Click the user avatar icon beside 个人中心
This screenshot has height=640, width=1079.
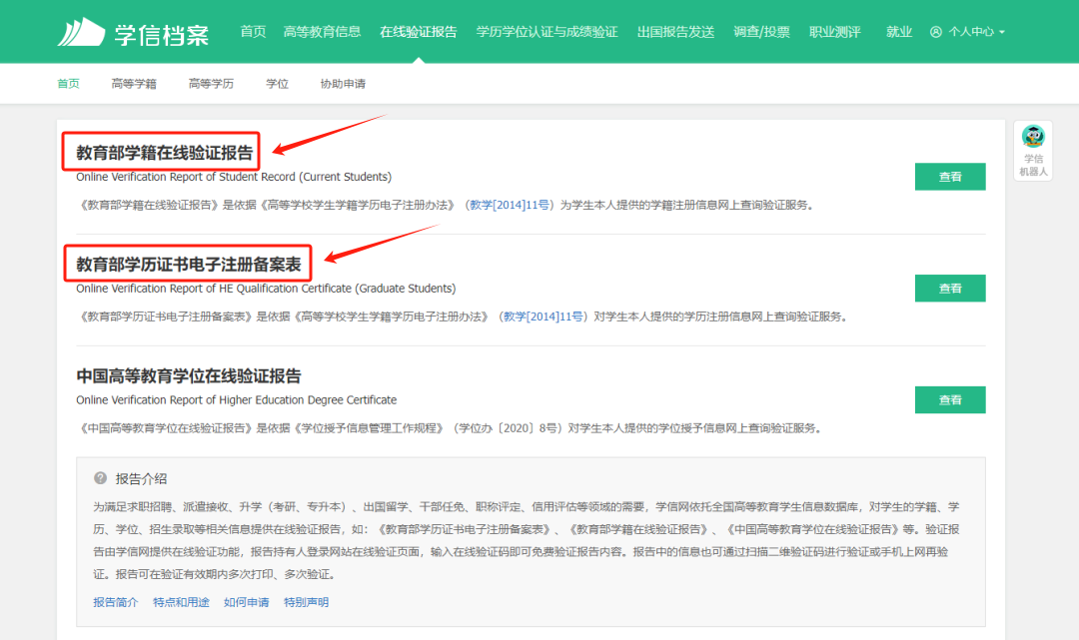(936, 32)
